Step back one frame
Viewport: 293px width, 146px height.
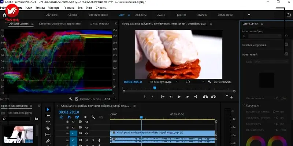click(x=171, y=97)
